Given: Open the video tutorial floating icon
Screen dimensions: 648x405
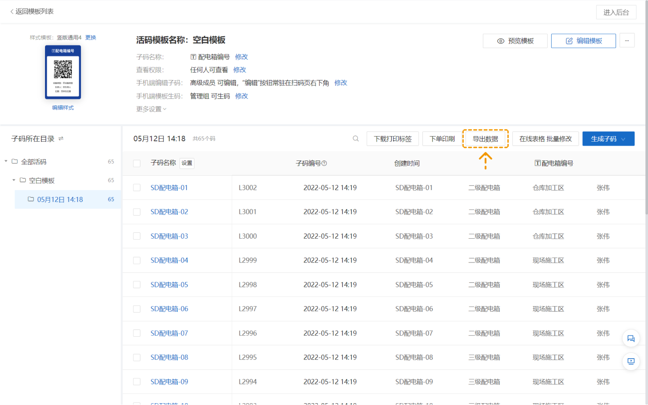Looking at the screenshot, I should click(631, 361).
